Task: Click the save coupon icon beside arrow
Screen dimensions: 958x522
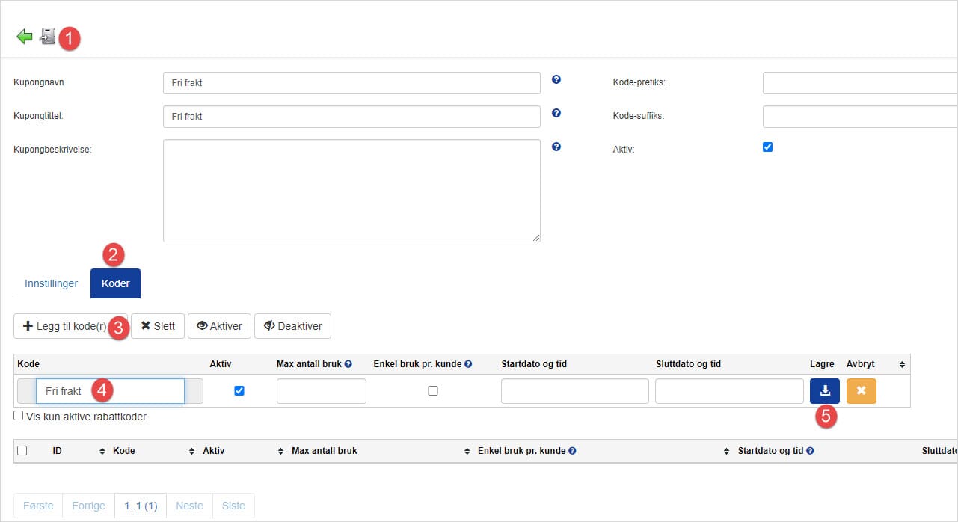Action: coord(48,36)
